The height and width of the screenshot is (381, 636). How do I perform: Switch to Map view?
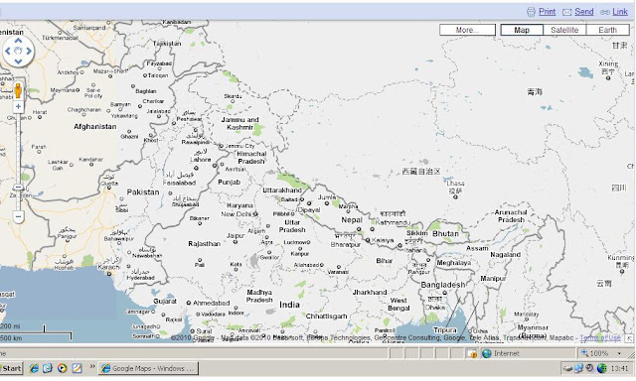(x=522, y=30)
